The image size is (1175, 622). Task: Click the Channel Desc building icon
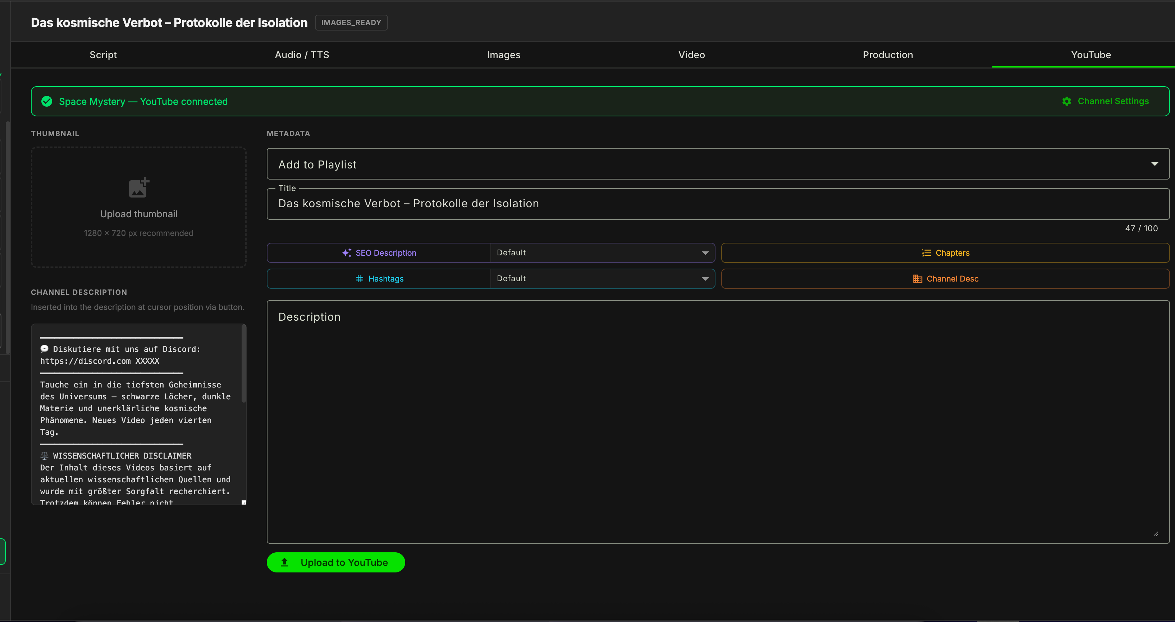point(917,278)
